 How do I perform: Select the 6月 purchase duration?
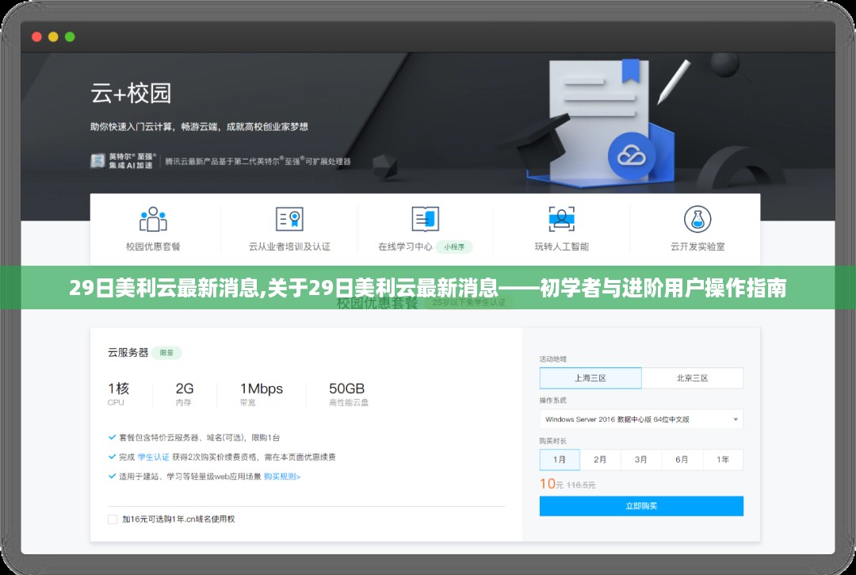[x=682, y=460]
